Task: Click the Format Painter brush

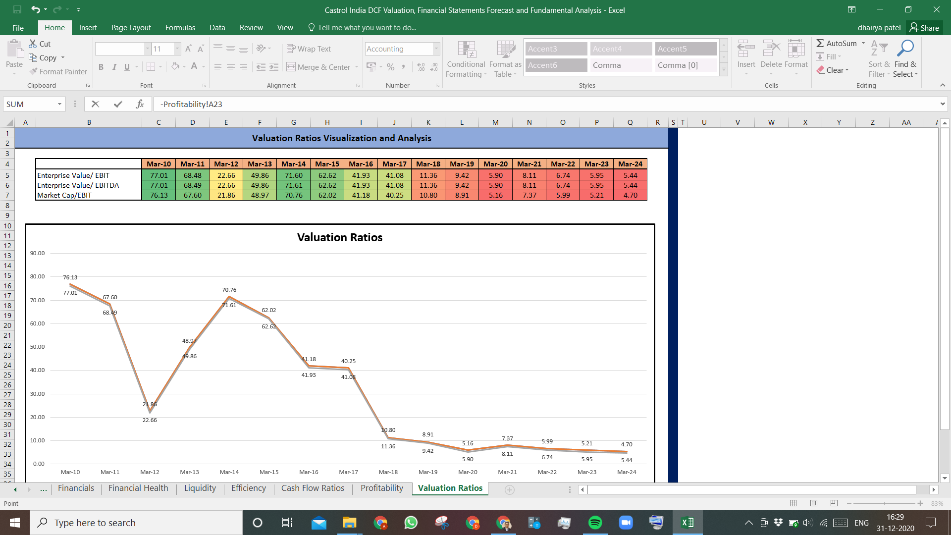Action: pyautogui.click(x=33, y=71)
